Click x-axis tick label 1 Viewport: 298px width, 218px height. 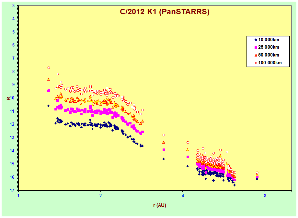click(x=18, y=196)
